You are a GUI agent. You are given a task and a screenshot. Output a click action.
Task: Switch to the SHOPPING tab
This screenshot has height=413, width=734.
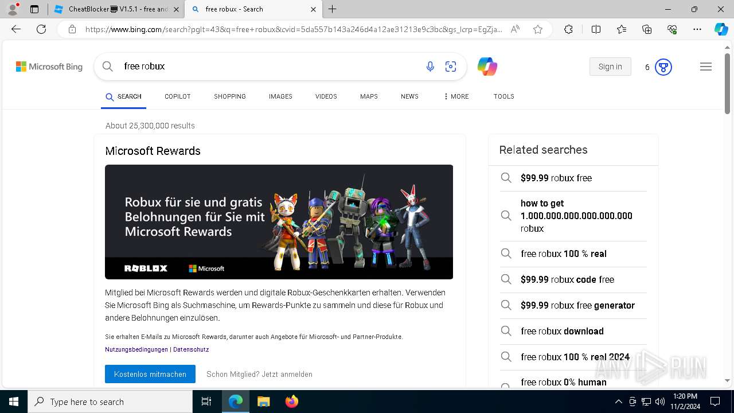tap(230, 96)
